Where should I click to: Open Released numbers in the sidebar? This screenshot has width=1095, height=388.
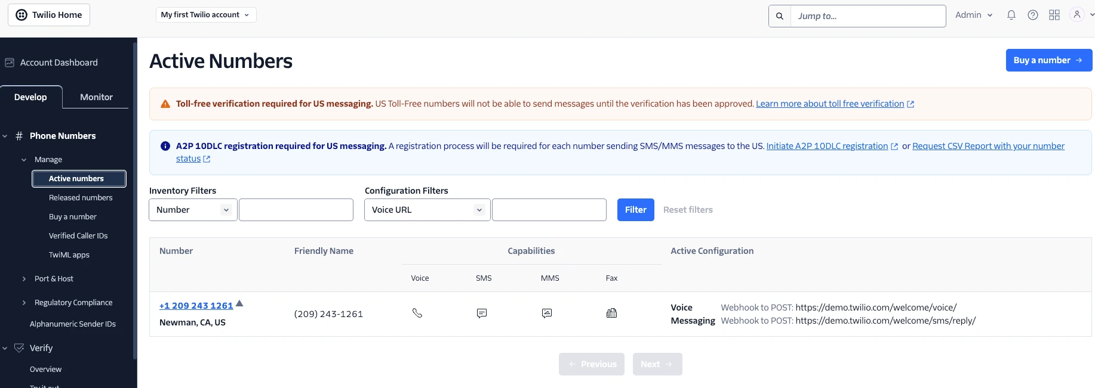tap(81, 198)
